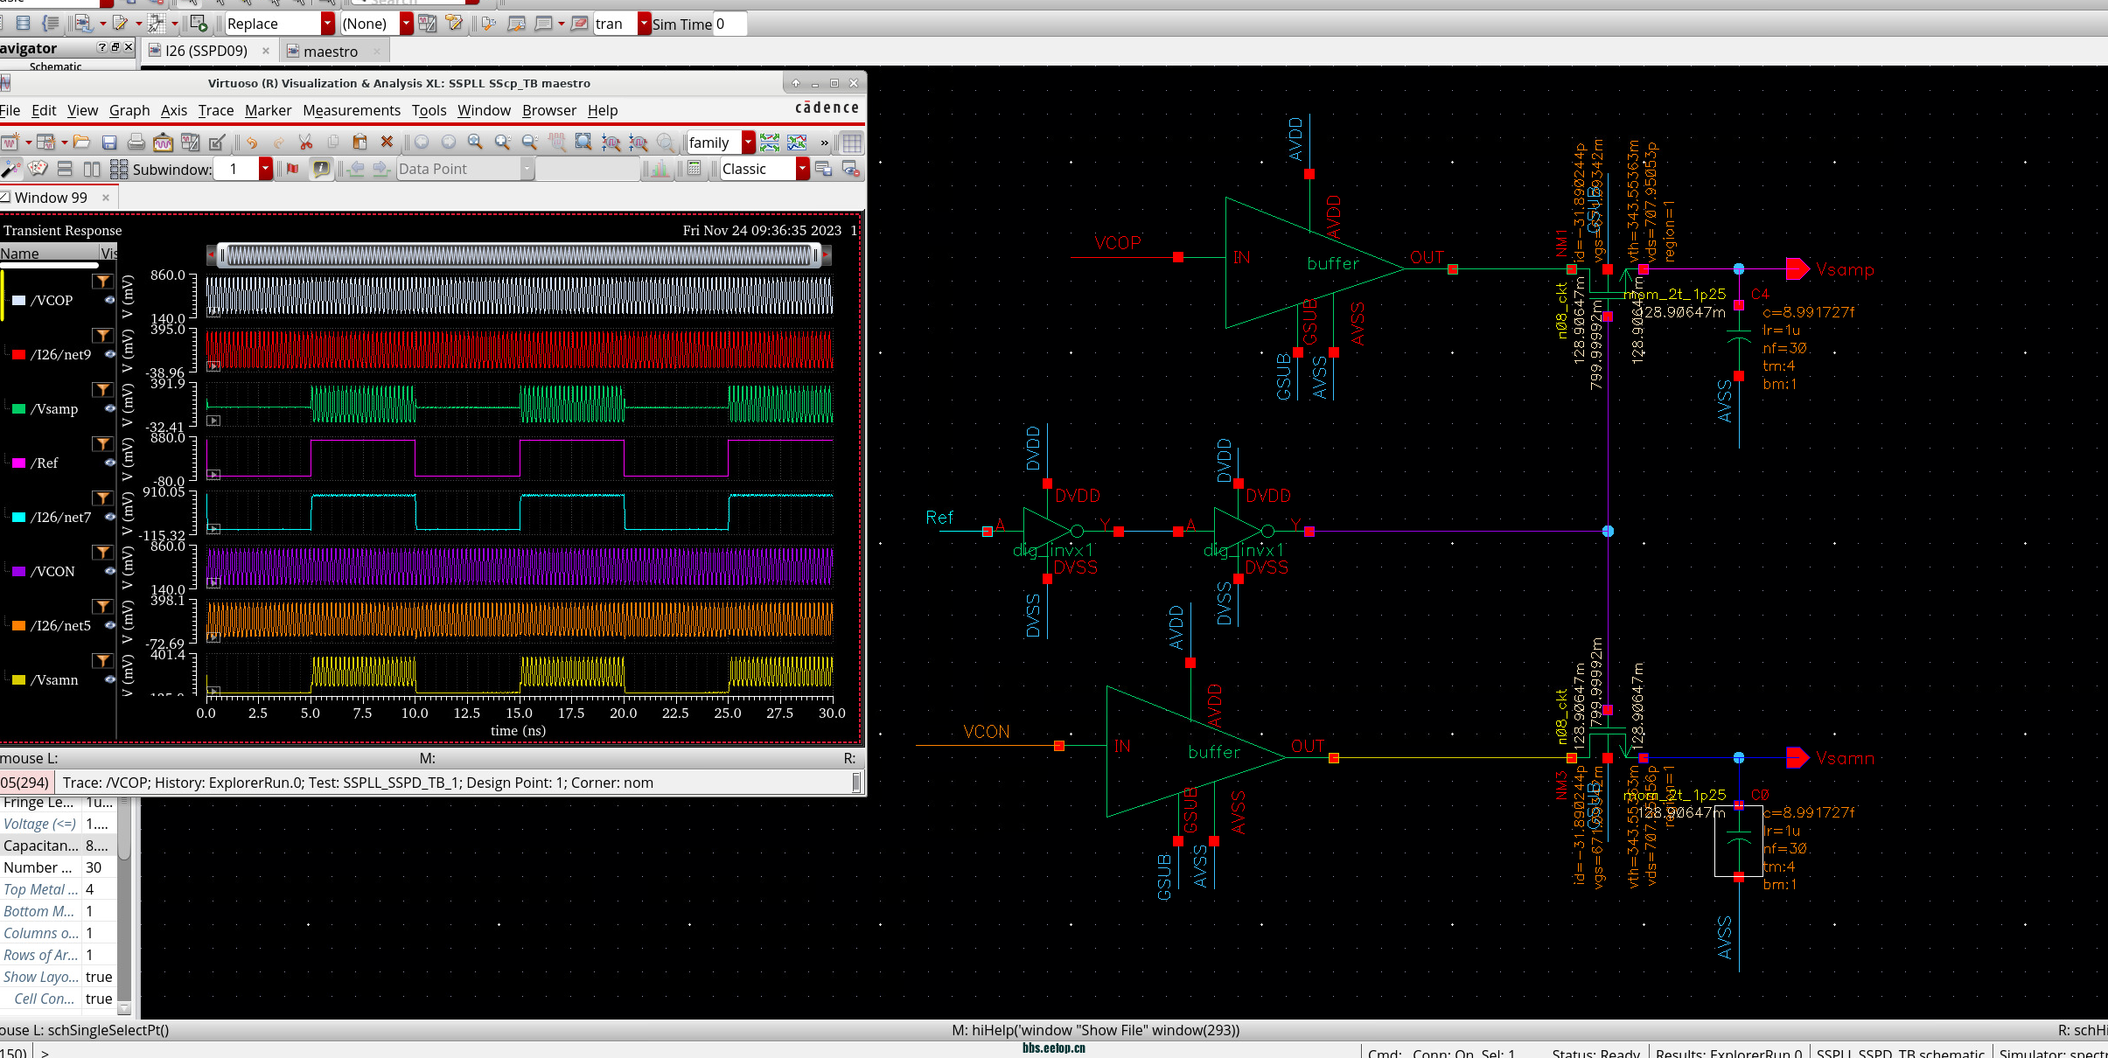Print the waveform window
Image resolution: width=2108 pixels, height=1058 pixels.
(136, 142)
